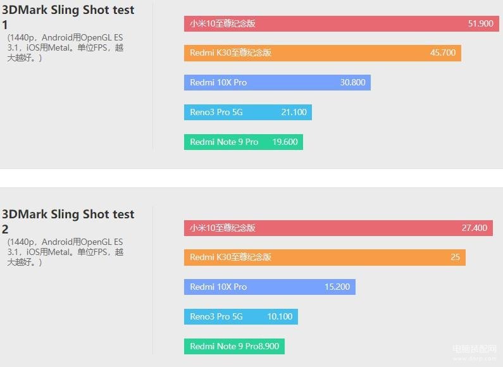Click the test 1 description mentioning OpenGL ES
Image resolution: width=503 pixels, height=367 pixels.
[x=65, y=47]
